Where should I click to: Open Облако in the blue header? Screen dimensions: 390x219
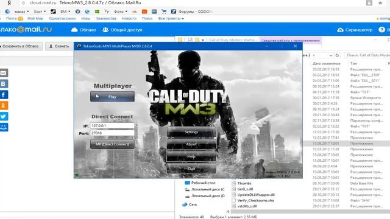point(83,30)
